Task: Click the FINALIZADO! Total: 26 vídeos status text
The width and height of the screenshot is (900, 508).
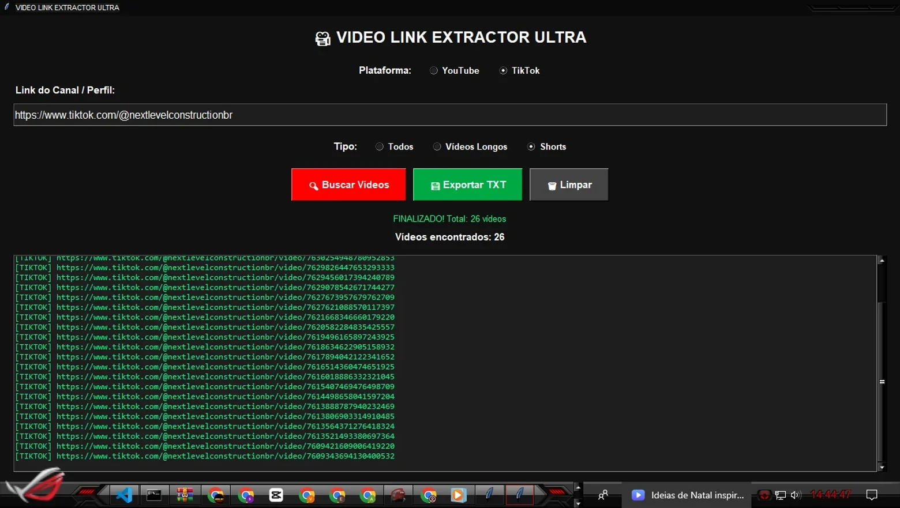Action: coord(449,219)
